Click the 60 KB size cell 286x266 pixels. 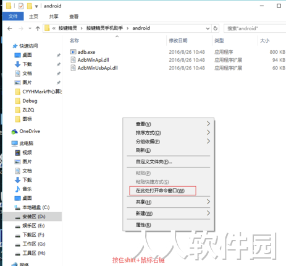tap(279, 68)
